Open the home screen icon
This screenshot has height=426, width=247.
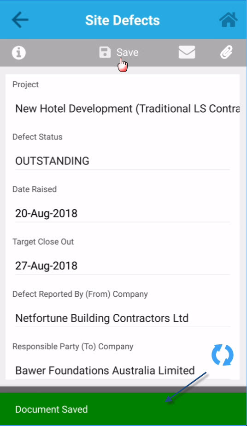point(228,20)
